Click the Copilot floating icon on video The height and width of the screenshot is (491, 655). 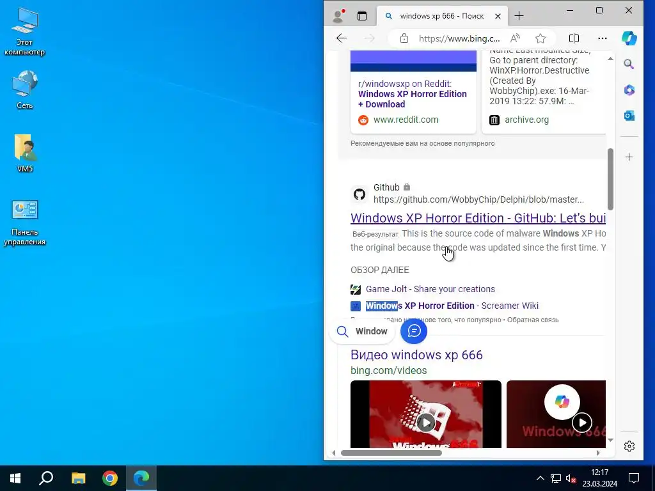[x=562, y=402]
